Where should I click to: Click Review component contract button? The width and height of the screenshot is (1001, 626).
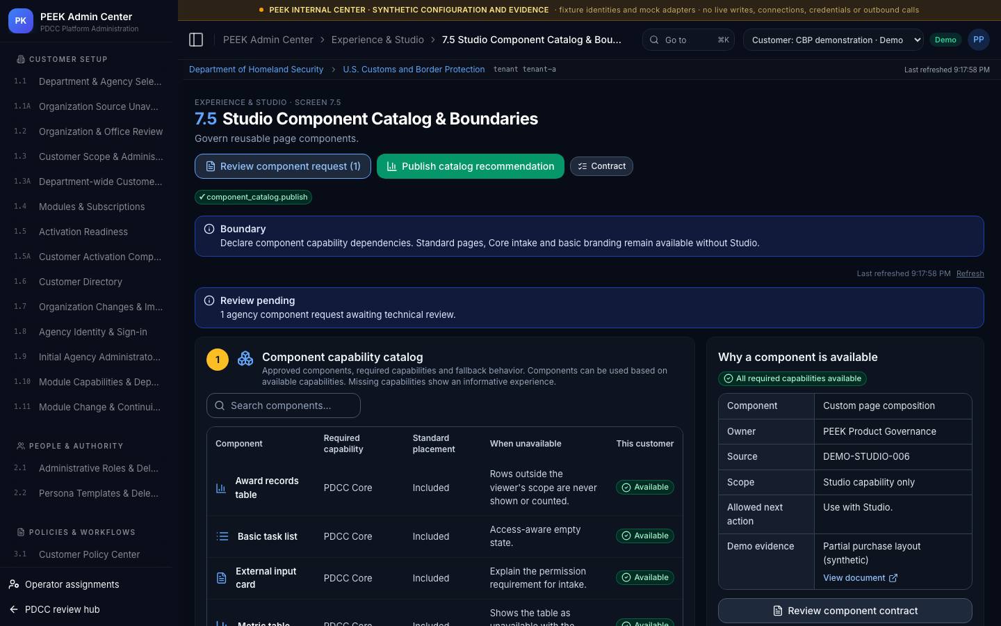845,611
